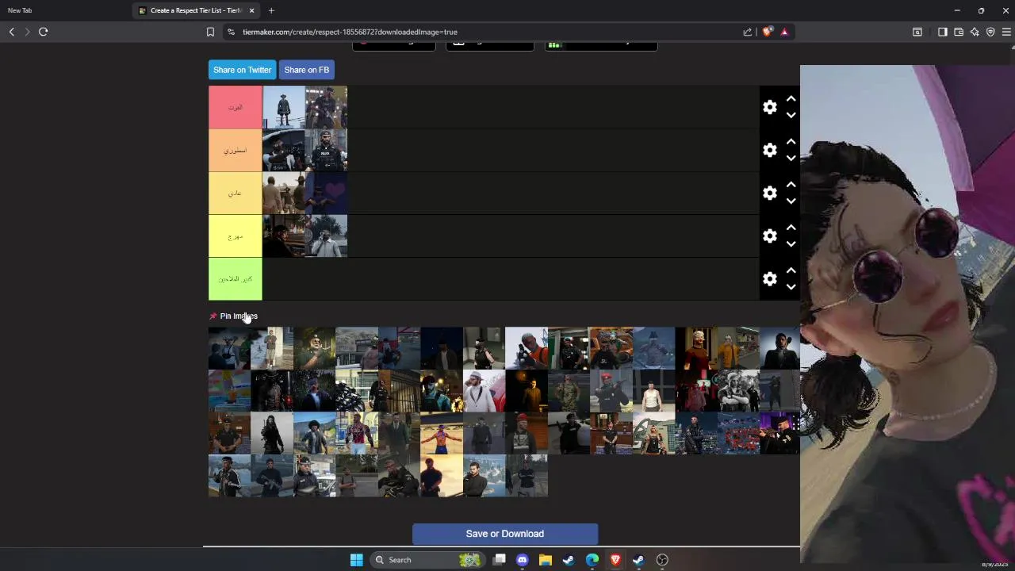Viewport: 1015px width, 571px height.
Task: Select the cowboy statue image in red tier
Action: pos(284,107)
